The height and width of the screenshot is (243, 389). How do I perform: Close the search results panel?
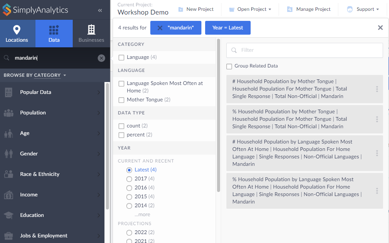pos(380,28)
